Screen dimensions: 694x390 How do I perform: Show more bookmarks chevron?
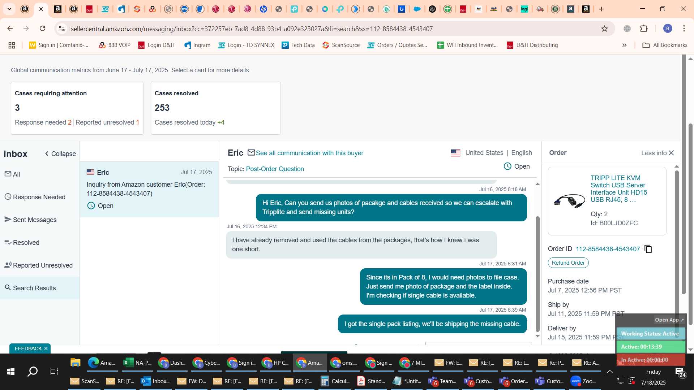pos(624,45)
